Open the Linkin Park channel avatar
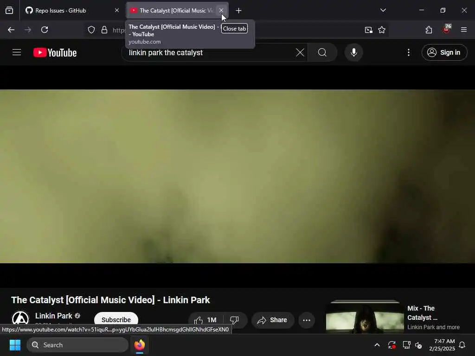This screenshot has width=475, height=356. point(20,319)
